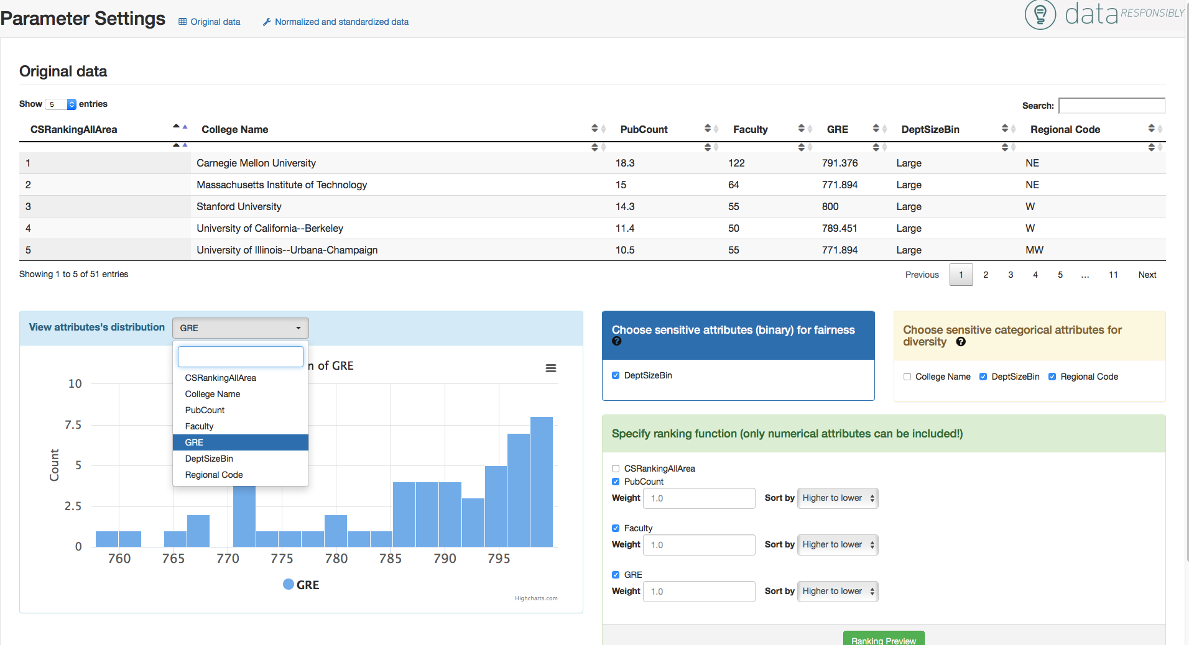This screenshot has height=645, width=1189.
Task: Toggle PubCount ranking checkbox
Action: [x=616, y=482]
